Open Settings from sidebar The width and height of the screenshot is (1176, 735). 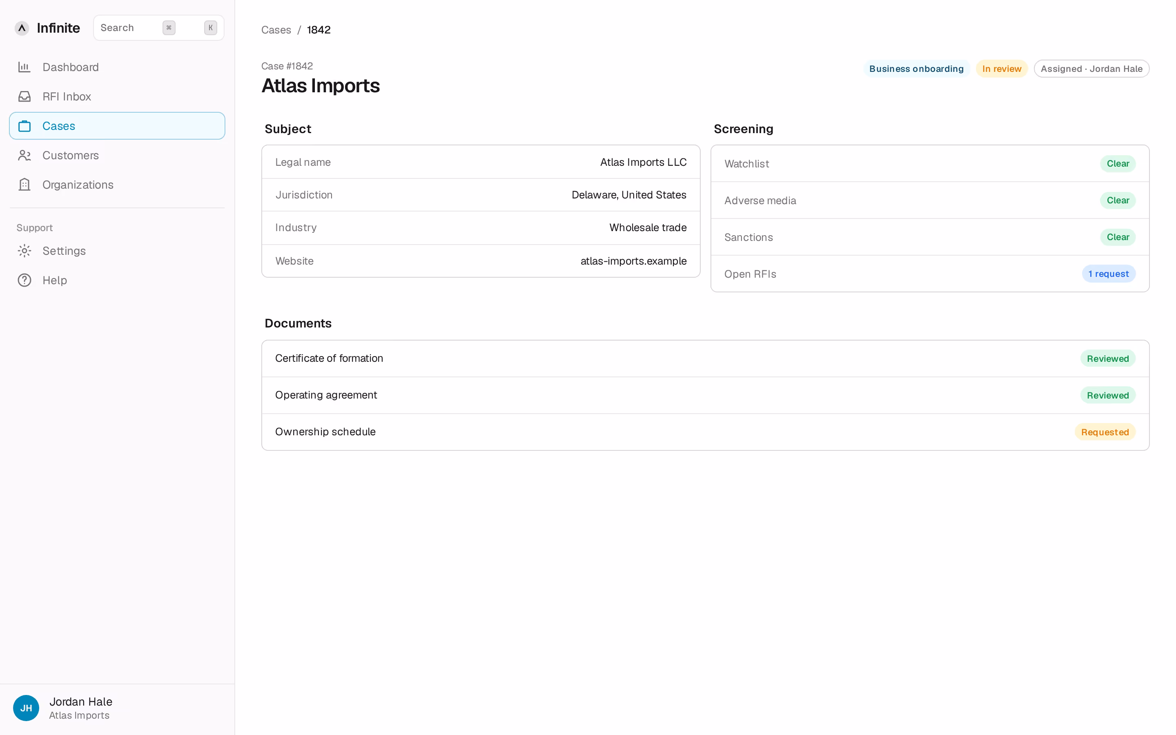(x=117, y=251)
